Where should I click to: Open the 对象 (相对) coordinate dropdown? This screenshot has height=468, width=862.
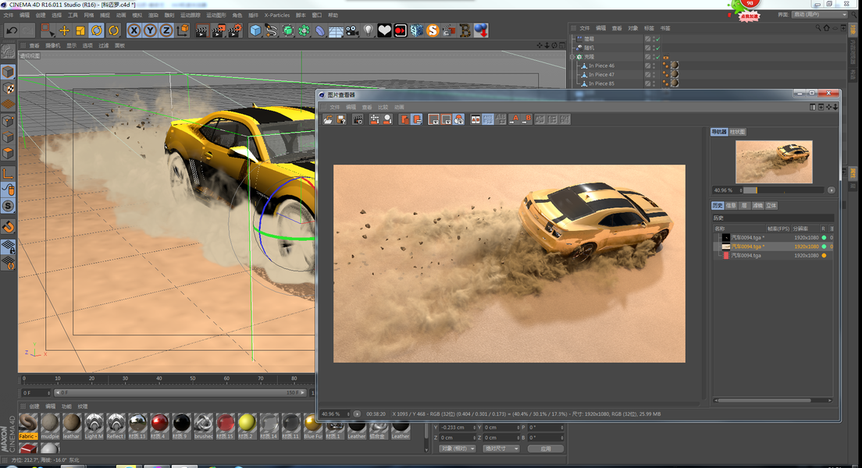458,448
